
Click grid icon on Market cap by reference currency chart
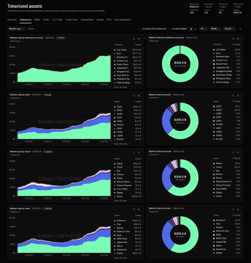tap(134, 39)
